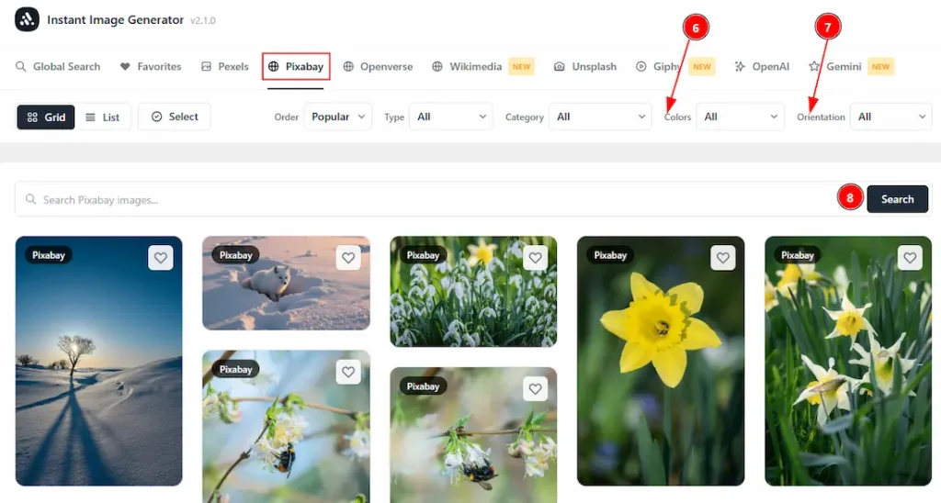Click the magnifier icon beside Global Search

coord(21,67)
